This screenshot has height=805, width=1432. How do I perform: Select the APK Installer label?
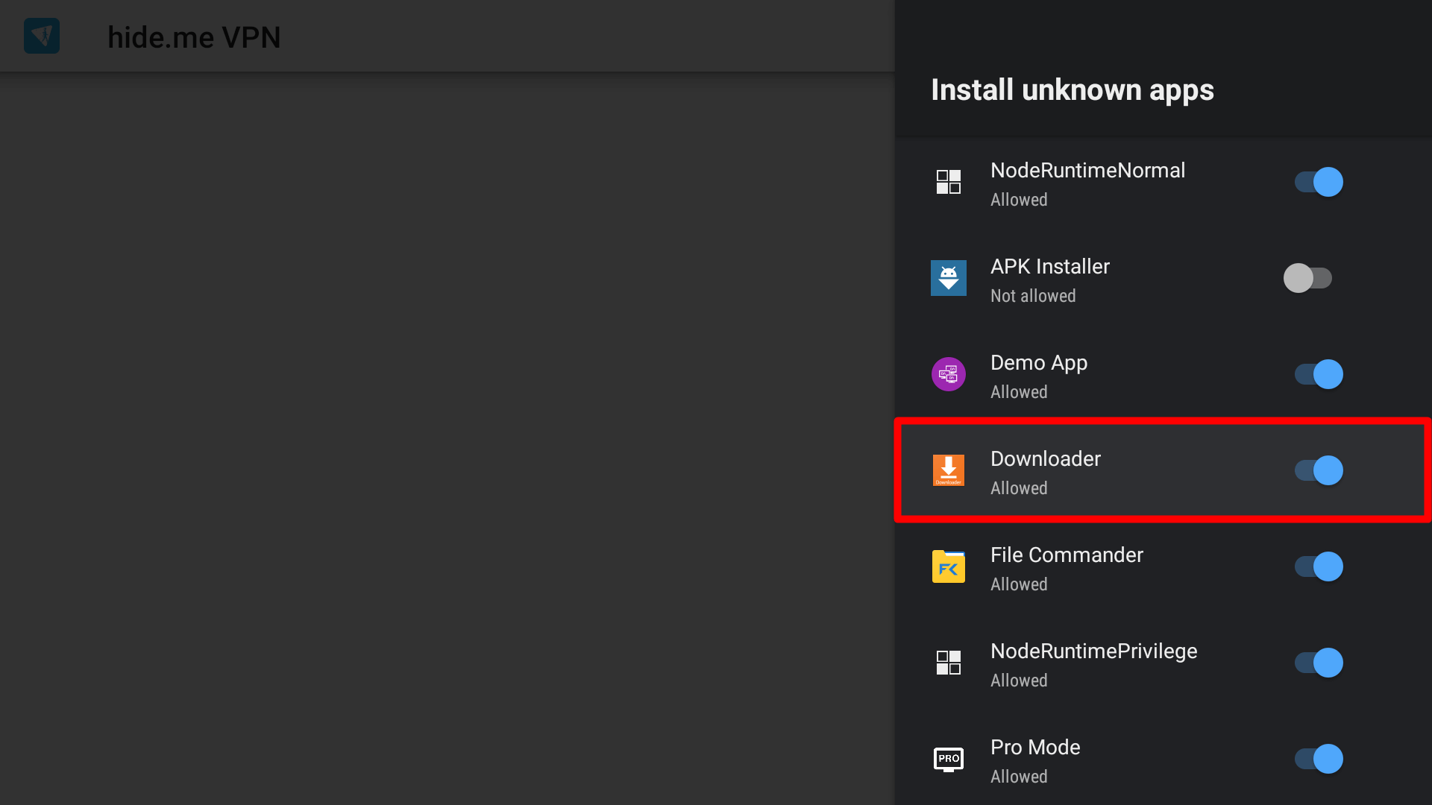(1049, 267)
